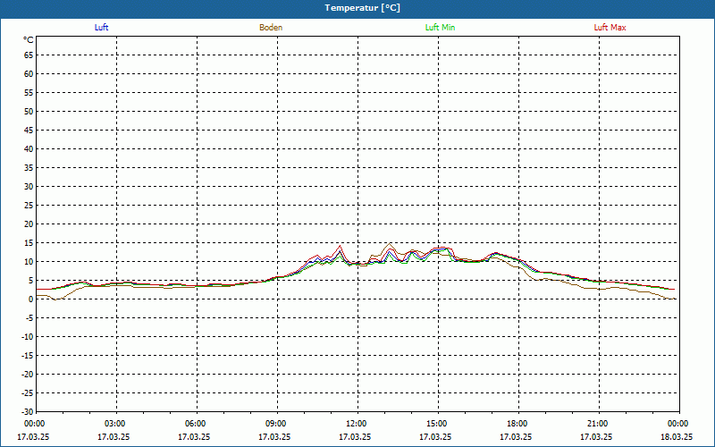Click the -10 y-axis value
Image resolution: width=715 pixels, height=447 pixels.
tap(28, 337)
